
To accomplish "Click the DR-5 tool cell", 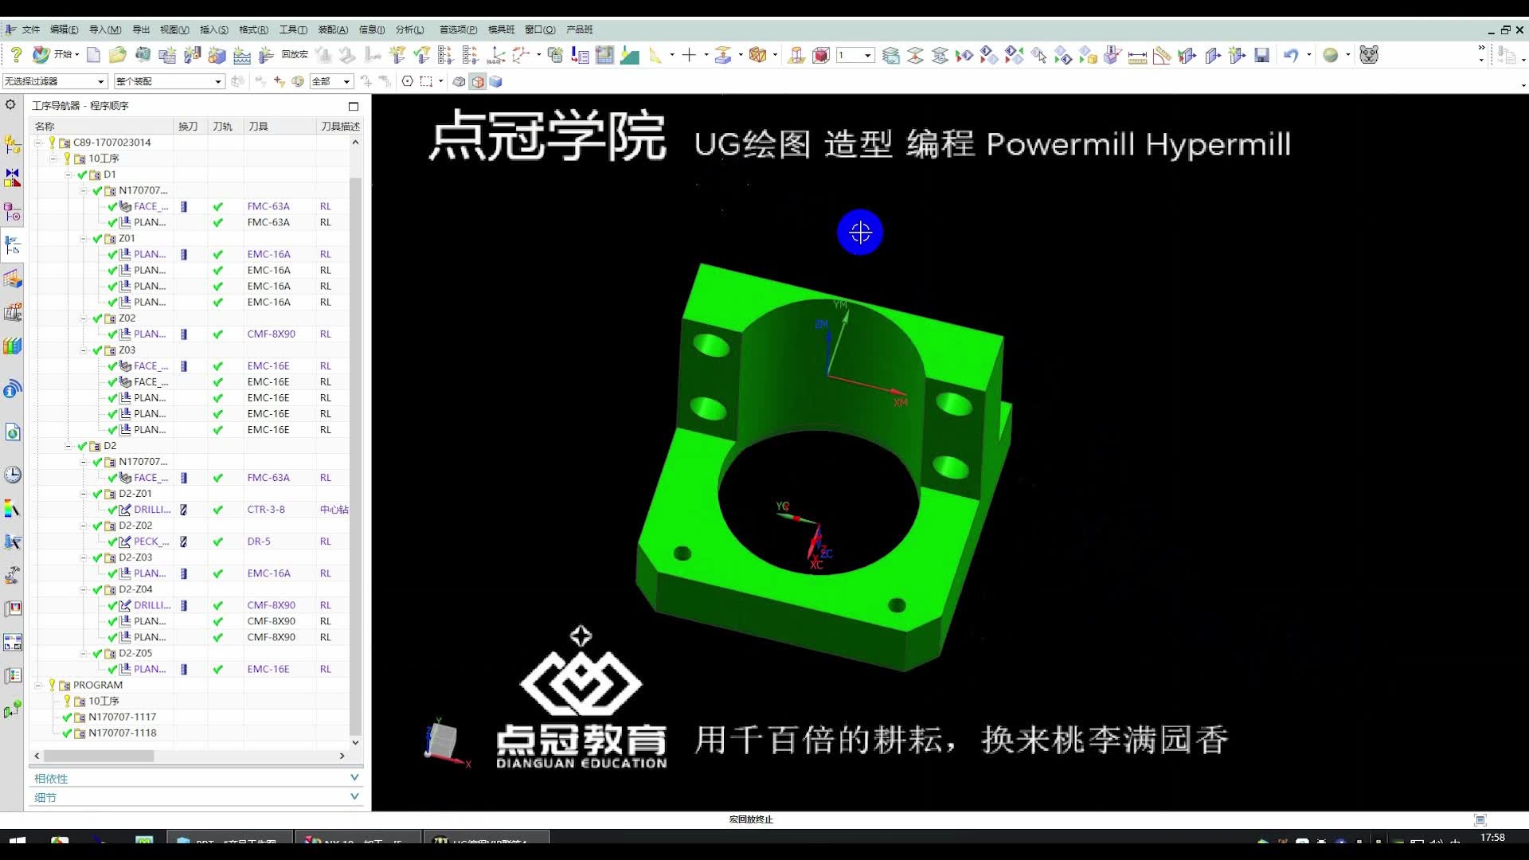I will pos(259,541).
